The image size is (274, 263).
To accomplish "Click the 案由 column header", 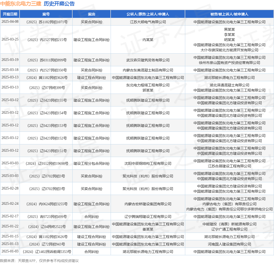I will click(x=91, y=14).
